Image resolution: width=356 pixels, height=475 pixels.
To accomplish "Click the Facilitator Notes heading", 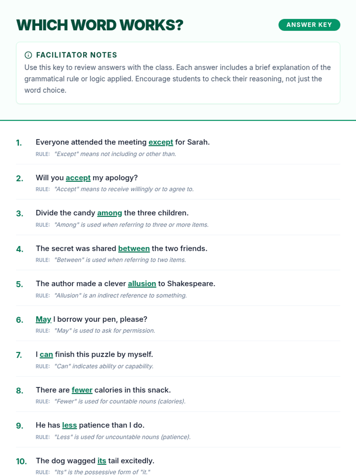I will pyautogui.click(x=77, y=55).
